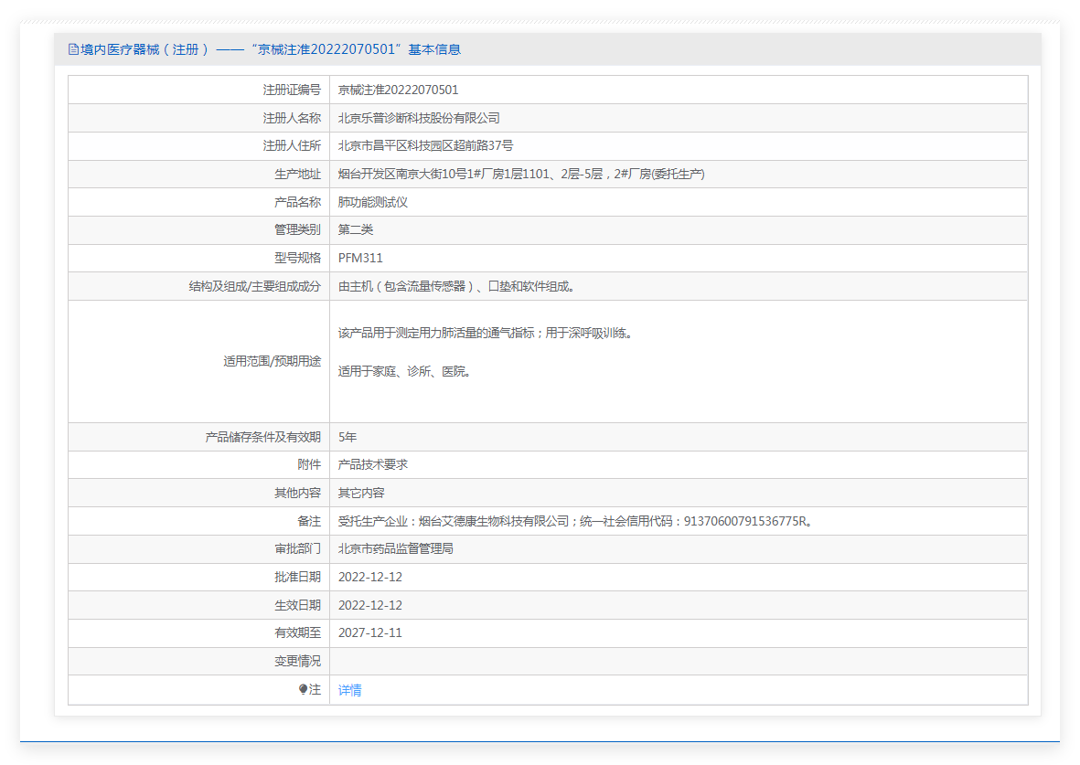
Task: Click the value 其它内容
Action: 361,493
